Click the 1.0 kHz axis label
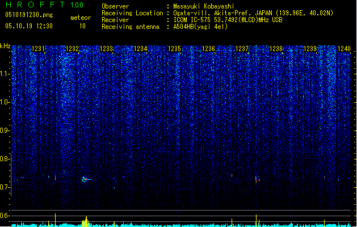The height and width of the screenshot is (227, 357). 5,102
